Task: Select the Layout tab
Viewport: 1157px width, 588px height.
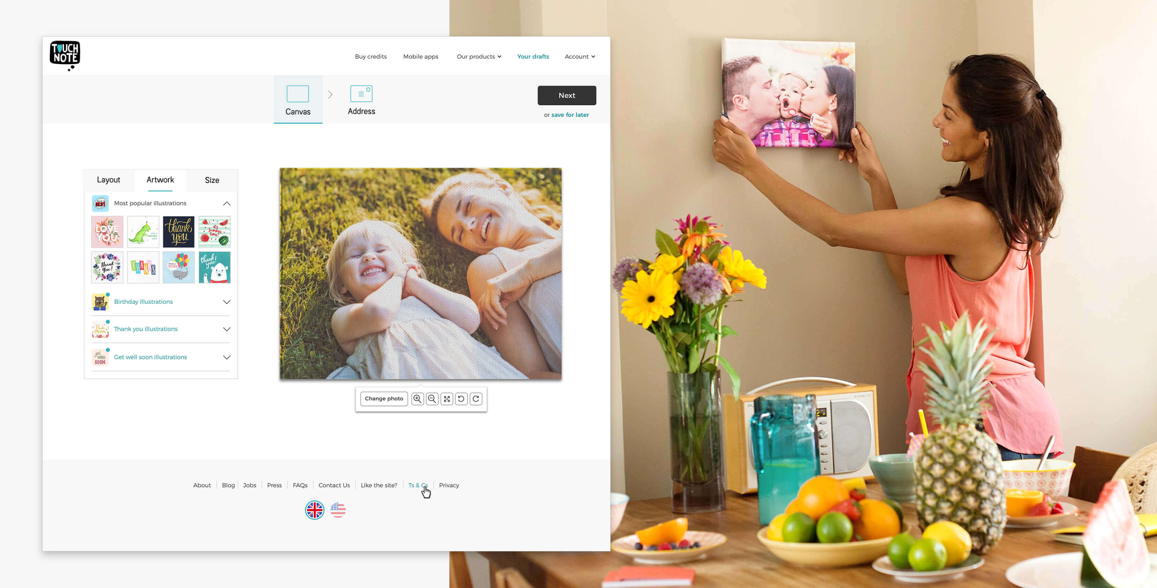Action: pos(109,179)
